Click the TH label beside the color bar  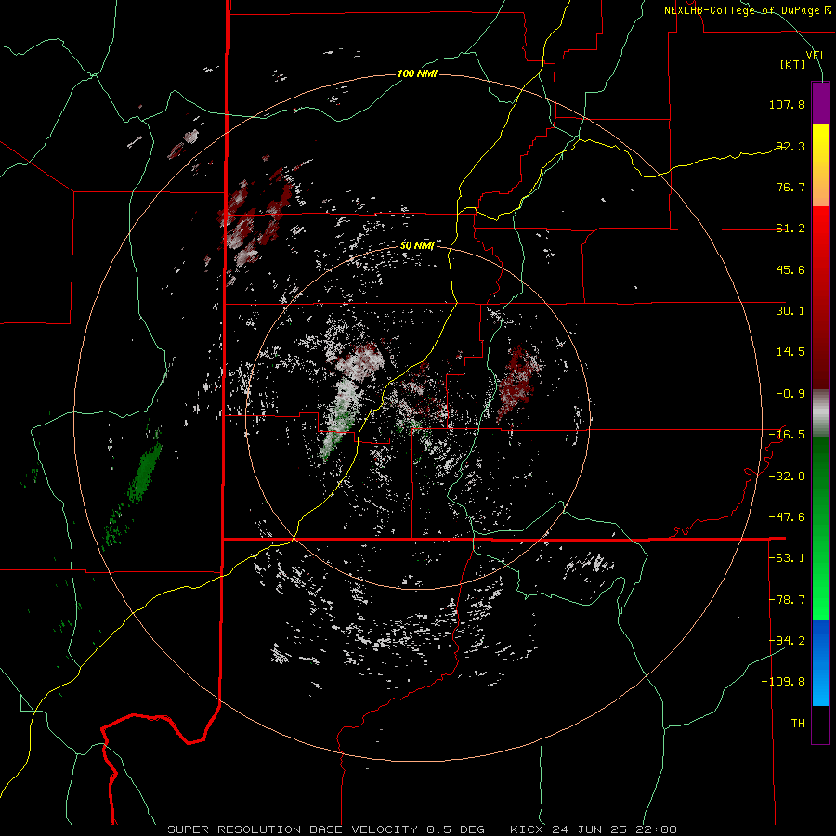(x=798, y=724)
